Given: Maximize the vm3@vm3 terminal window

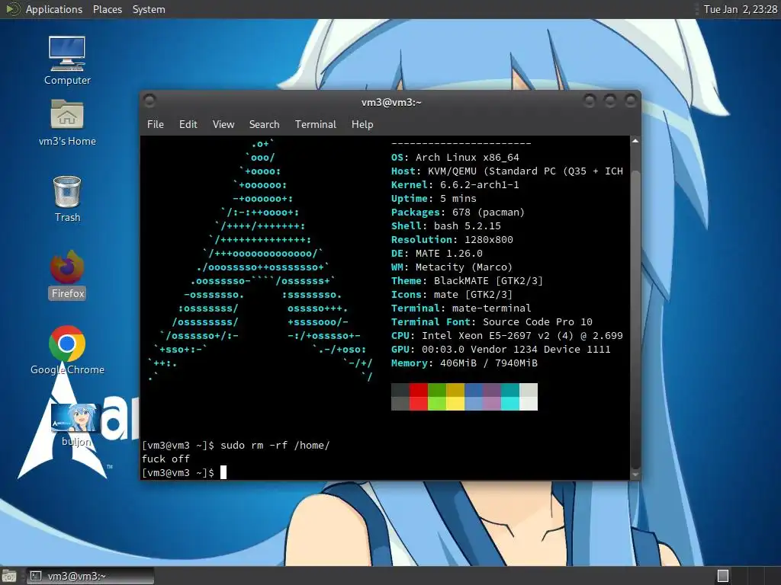Looking at the screenshot, I should point(609,101).
